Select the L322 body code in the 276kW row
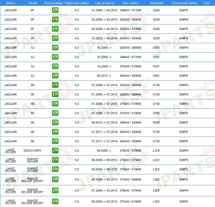This screenshot has height=207, width=215. click(x=156, y=160)
